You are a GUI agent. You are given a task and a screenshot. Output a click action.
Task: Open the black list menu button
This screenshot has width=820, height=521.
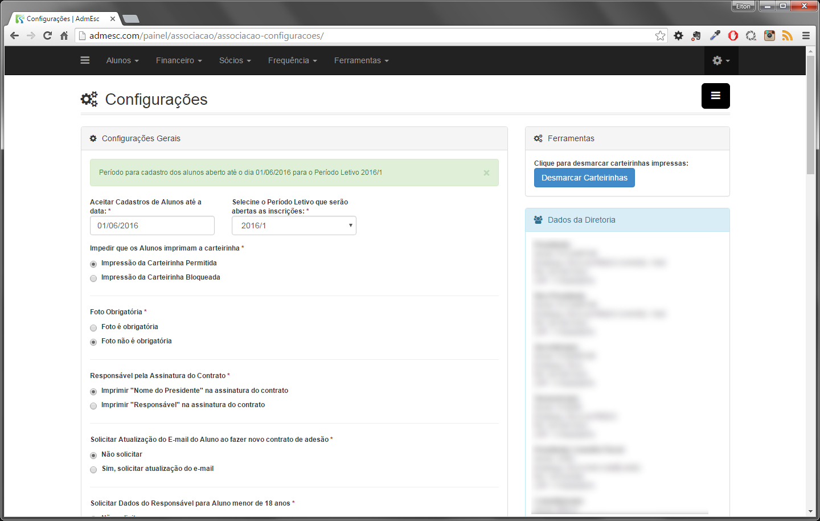coord(715,96)
